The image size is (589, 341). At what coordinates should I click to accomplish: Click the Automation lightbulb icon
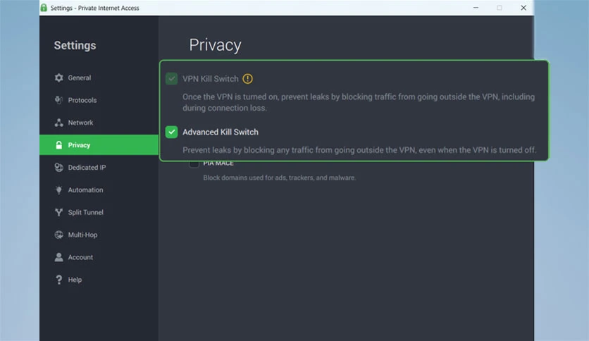59,190
